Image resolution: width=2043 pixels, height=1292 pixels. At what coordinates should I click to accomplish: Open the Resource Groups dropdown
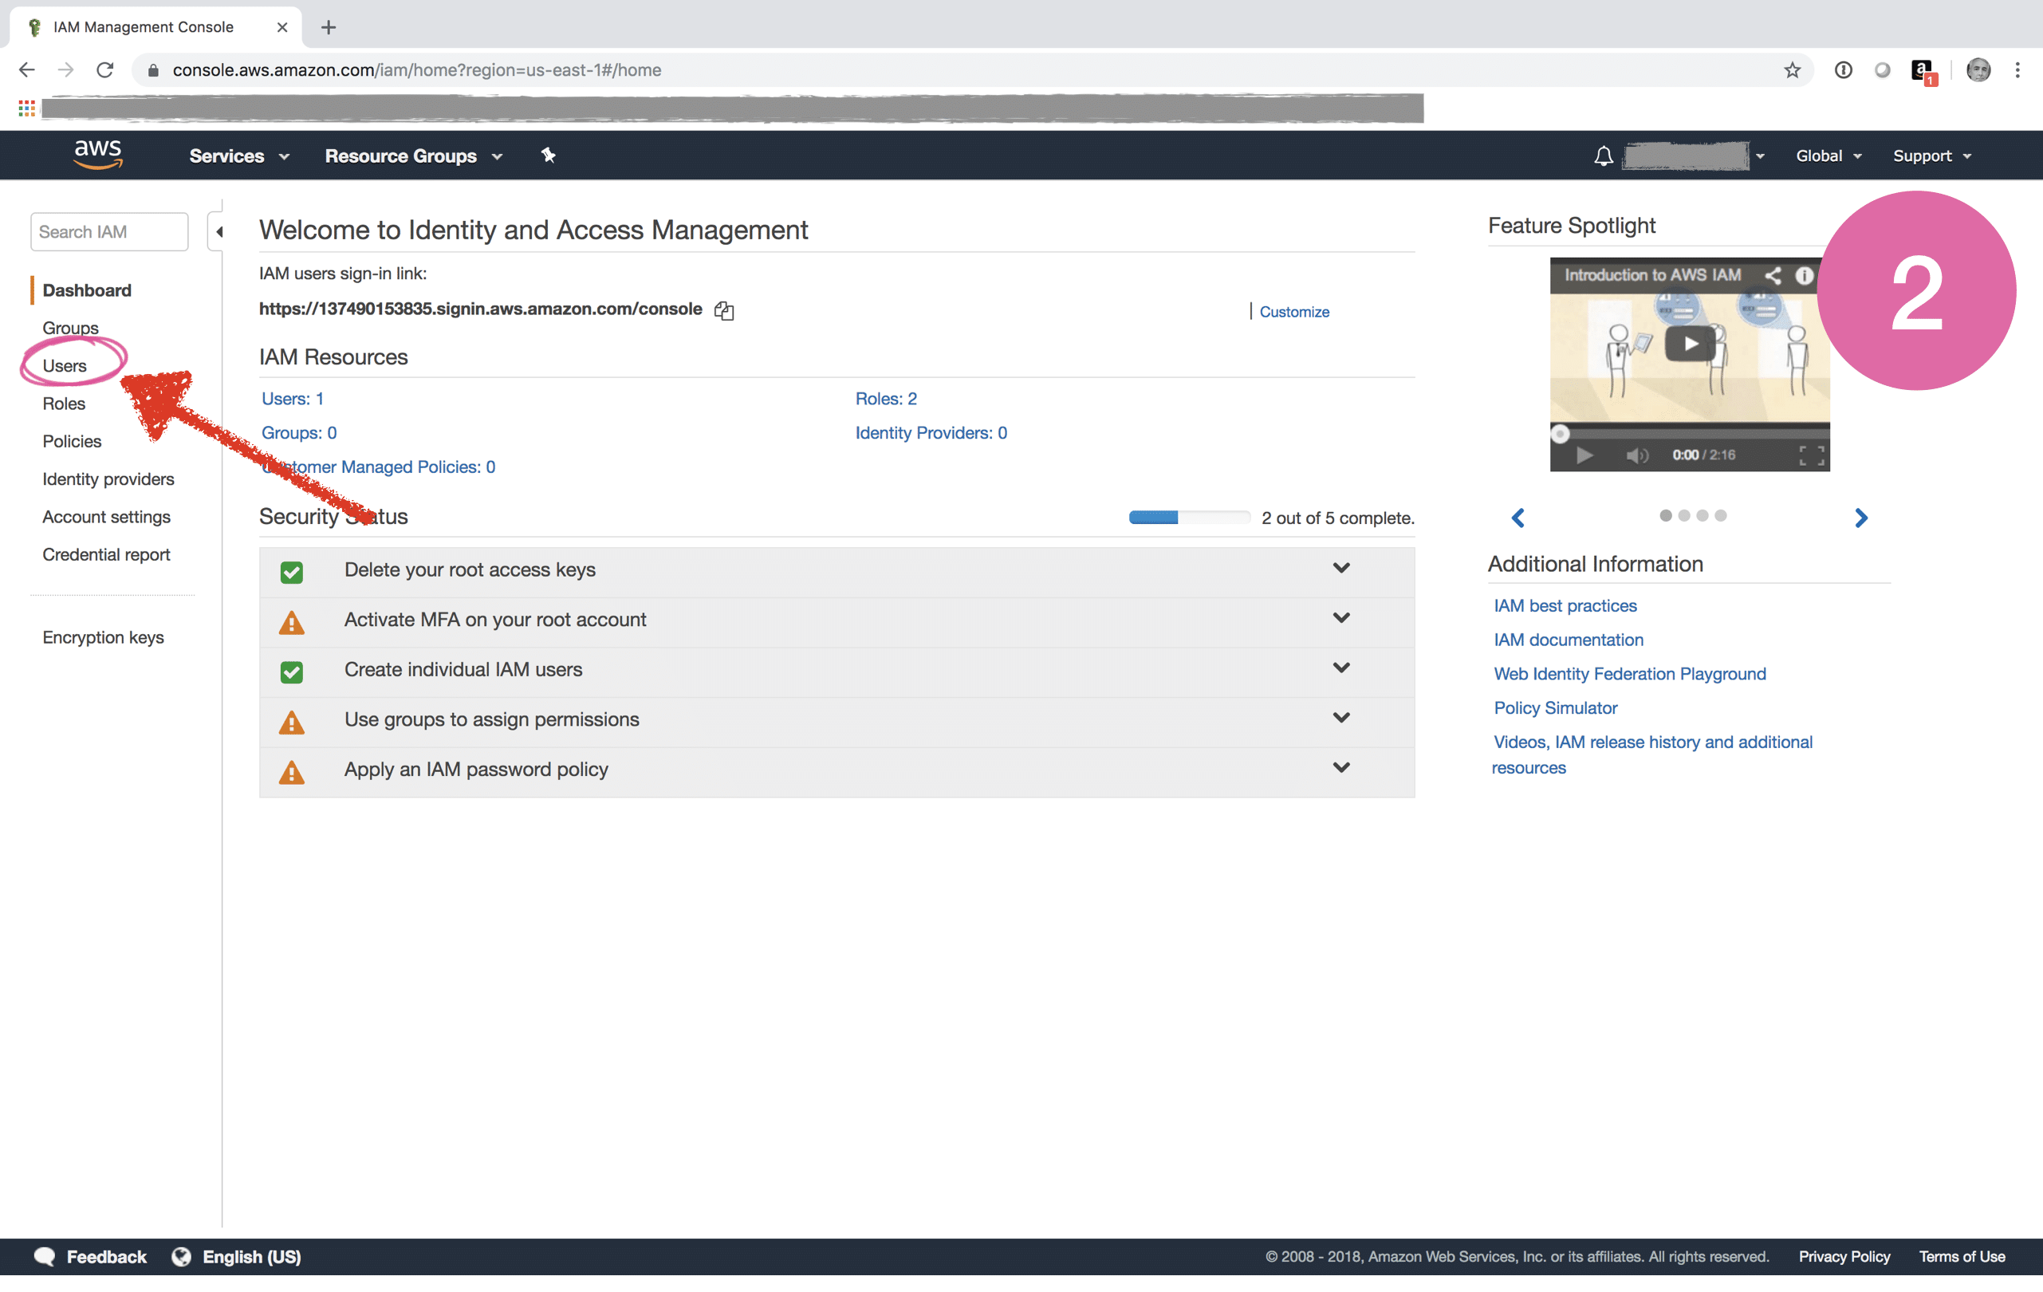pyautogui.click(x=414, y=156)
